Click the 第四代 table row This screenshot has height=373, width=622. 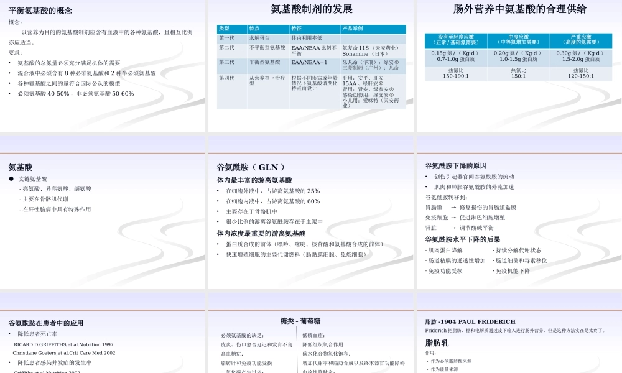pos(226,78)
